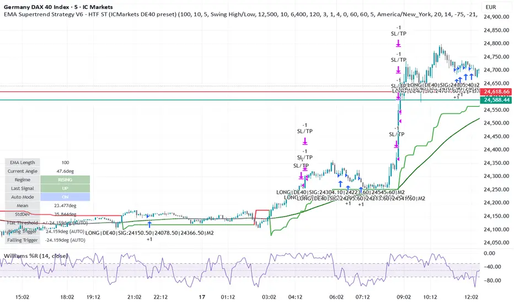This screenshot has height=303, width=514.
Task: Click the LONG|DE40|SIG:24295.60 trade label
Action: click(x=361, y=198)
